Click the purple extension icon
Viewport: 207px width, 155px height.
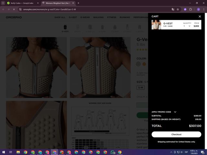coord(185,9)
